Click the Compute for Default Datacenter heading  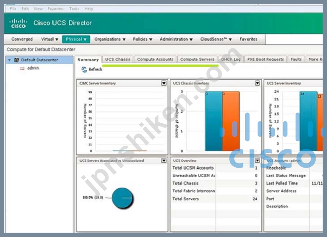41,50
